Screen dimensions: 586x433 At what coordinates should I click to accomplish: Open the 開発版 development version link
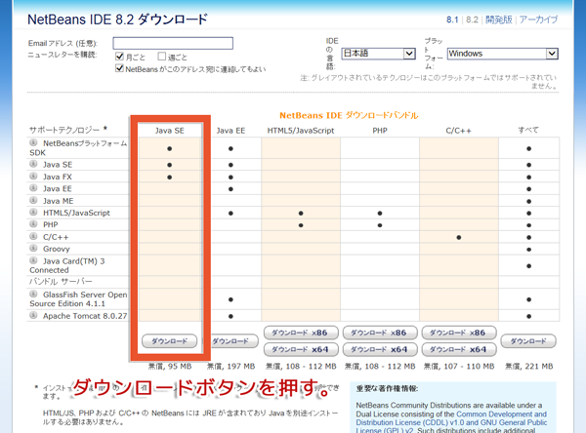498,20
